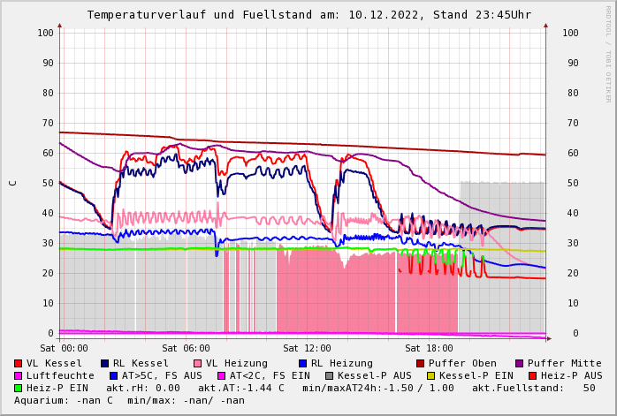Select the Puffer Oben legend color box
This screenshot has width=617, height=416.
pos(420,363)
